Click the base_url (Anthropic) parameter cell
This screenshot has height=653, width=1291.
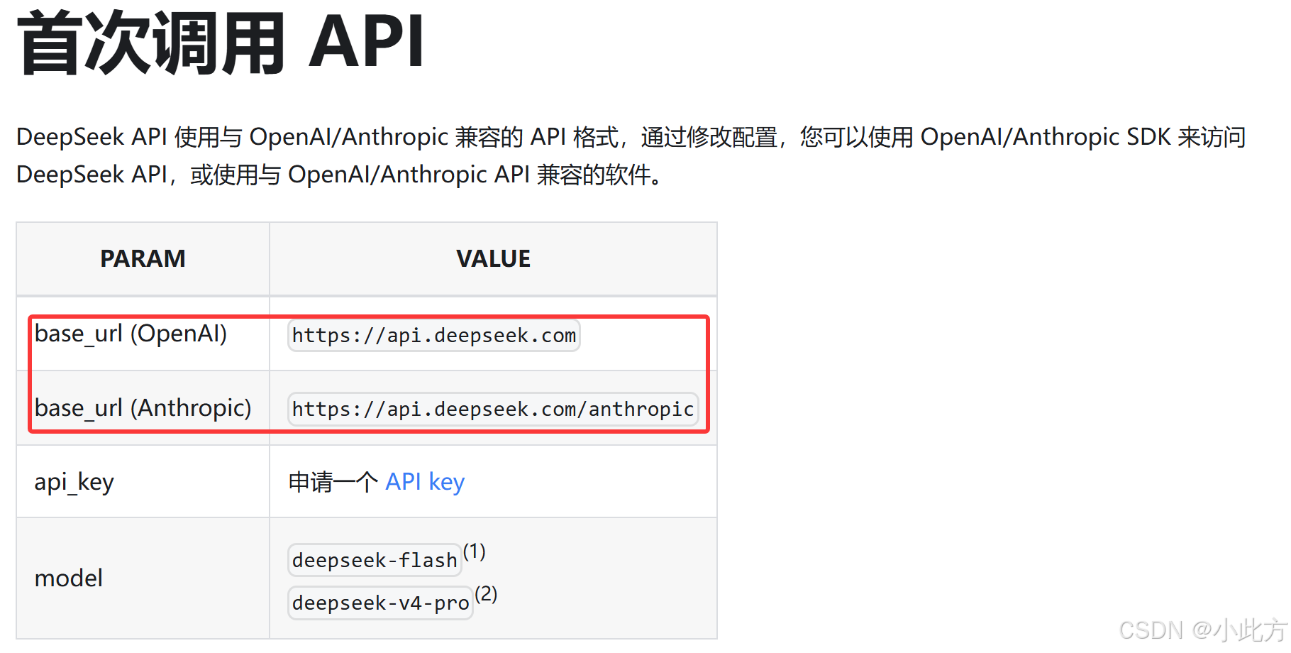click(143, 408)
